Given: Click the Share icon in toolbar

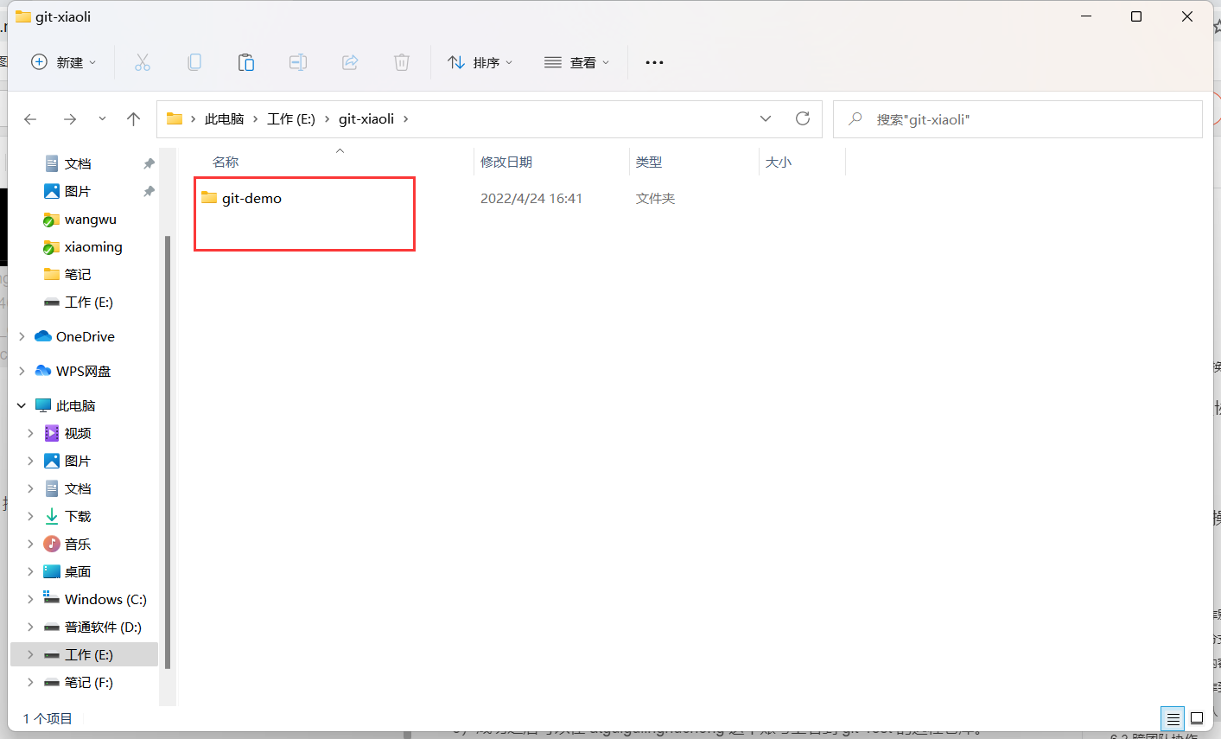Looking at the screenshot, I should point(350,62).
